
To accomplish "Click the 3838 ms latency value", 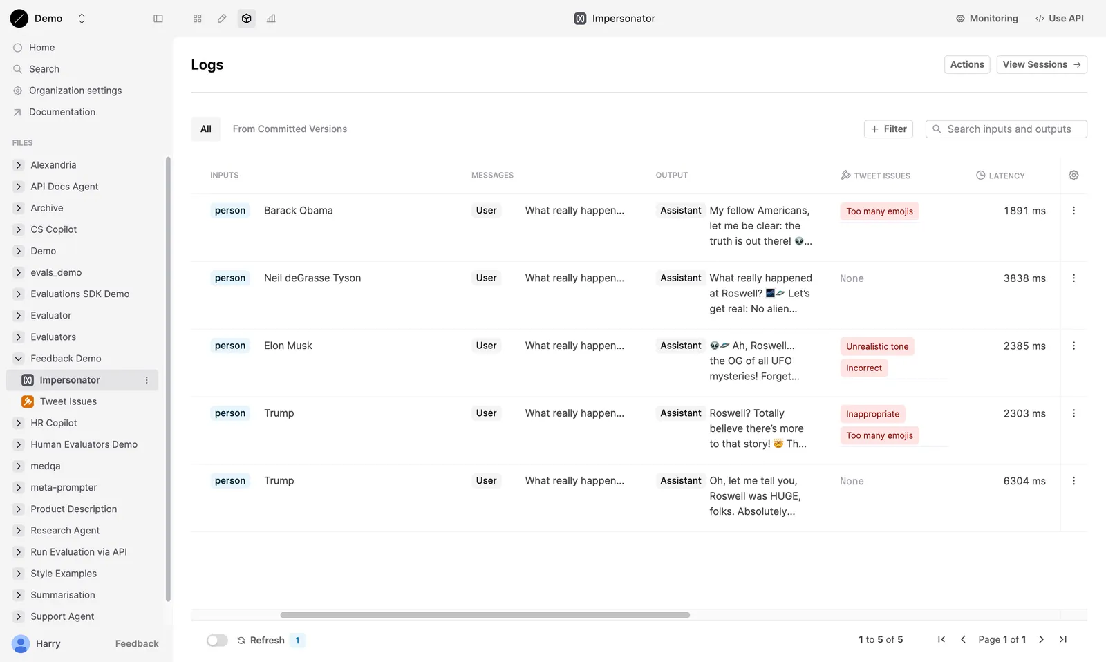I will [x=1024, y=278].
